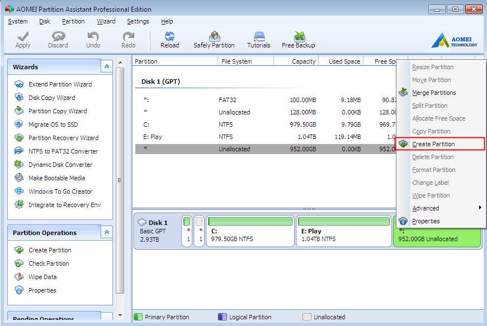Click the Apply checkmark icon

[x=23, y=36]
